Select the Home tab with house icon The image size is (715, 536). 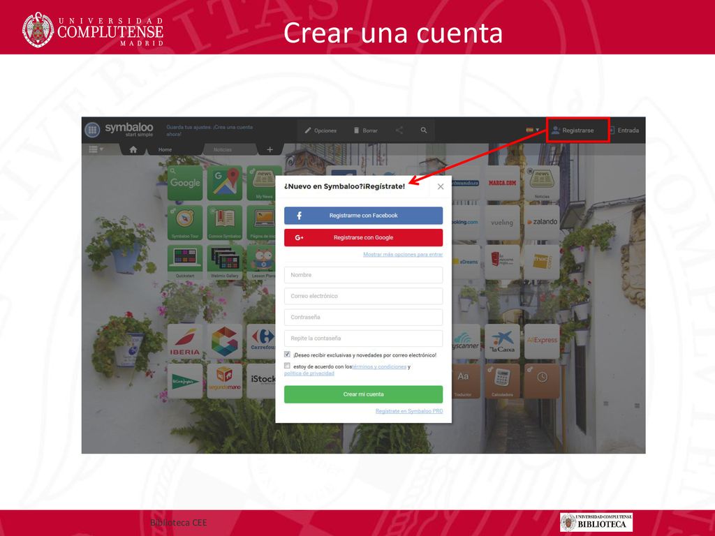coord(133,149)
